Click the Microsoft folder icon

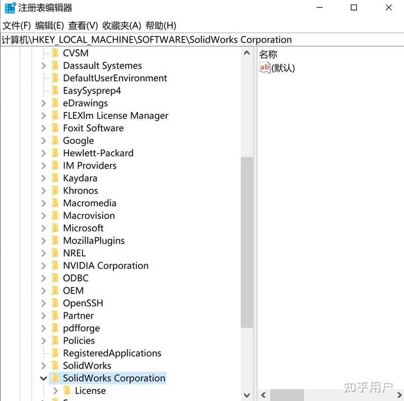[x=55, y=228]
